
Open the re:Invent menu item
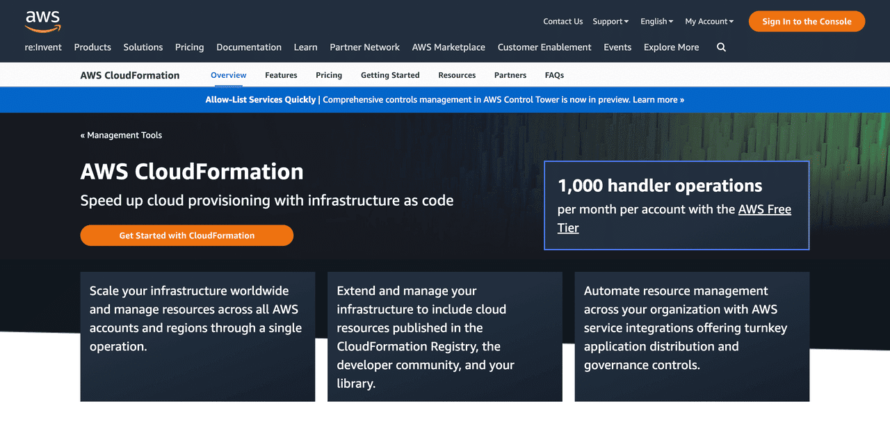43,47
